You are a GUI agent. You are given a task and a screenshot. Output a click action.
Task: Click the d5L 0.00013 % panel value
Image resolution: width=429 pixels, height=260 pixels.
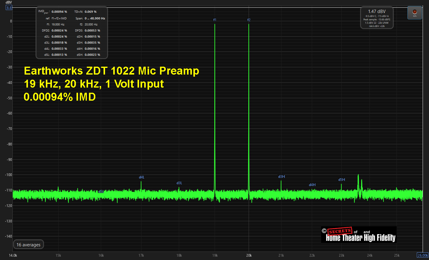[x=59, y=55]
